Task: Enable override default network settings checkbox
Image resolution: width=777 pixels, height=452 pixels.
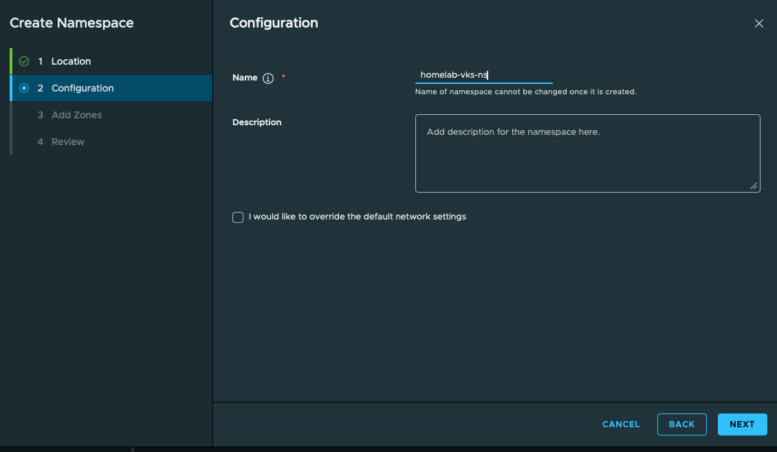Action: pos(238,217)
